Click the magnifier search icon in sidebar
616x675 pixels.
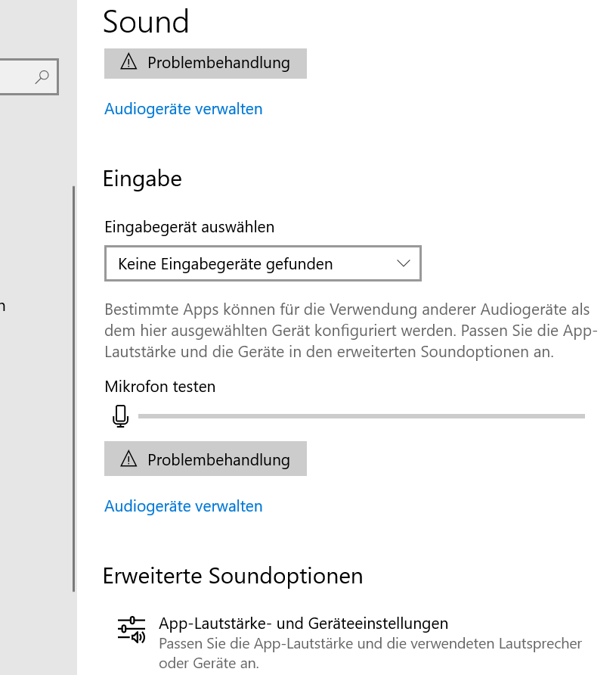coord(42,76)
